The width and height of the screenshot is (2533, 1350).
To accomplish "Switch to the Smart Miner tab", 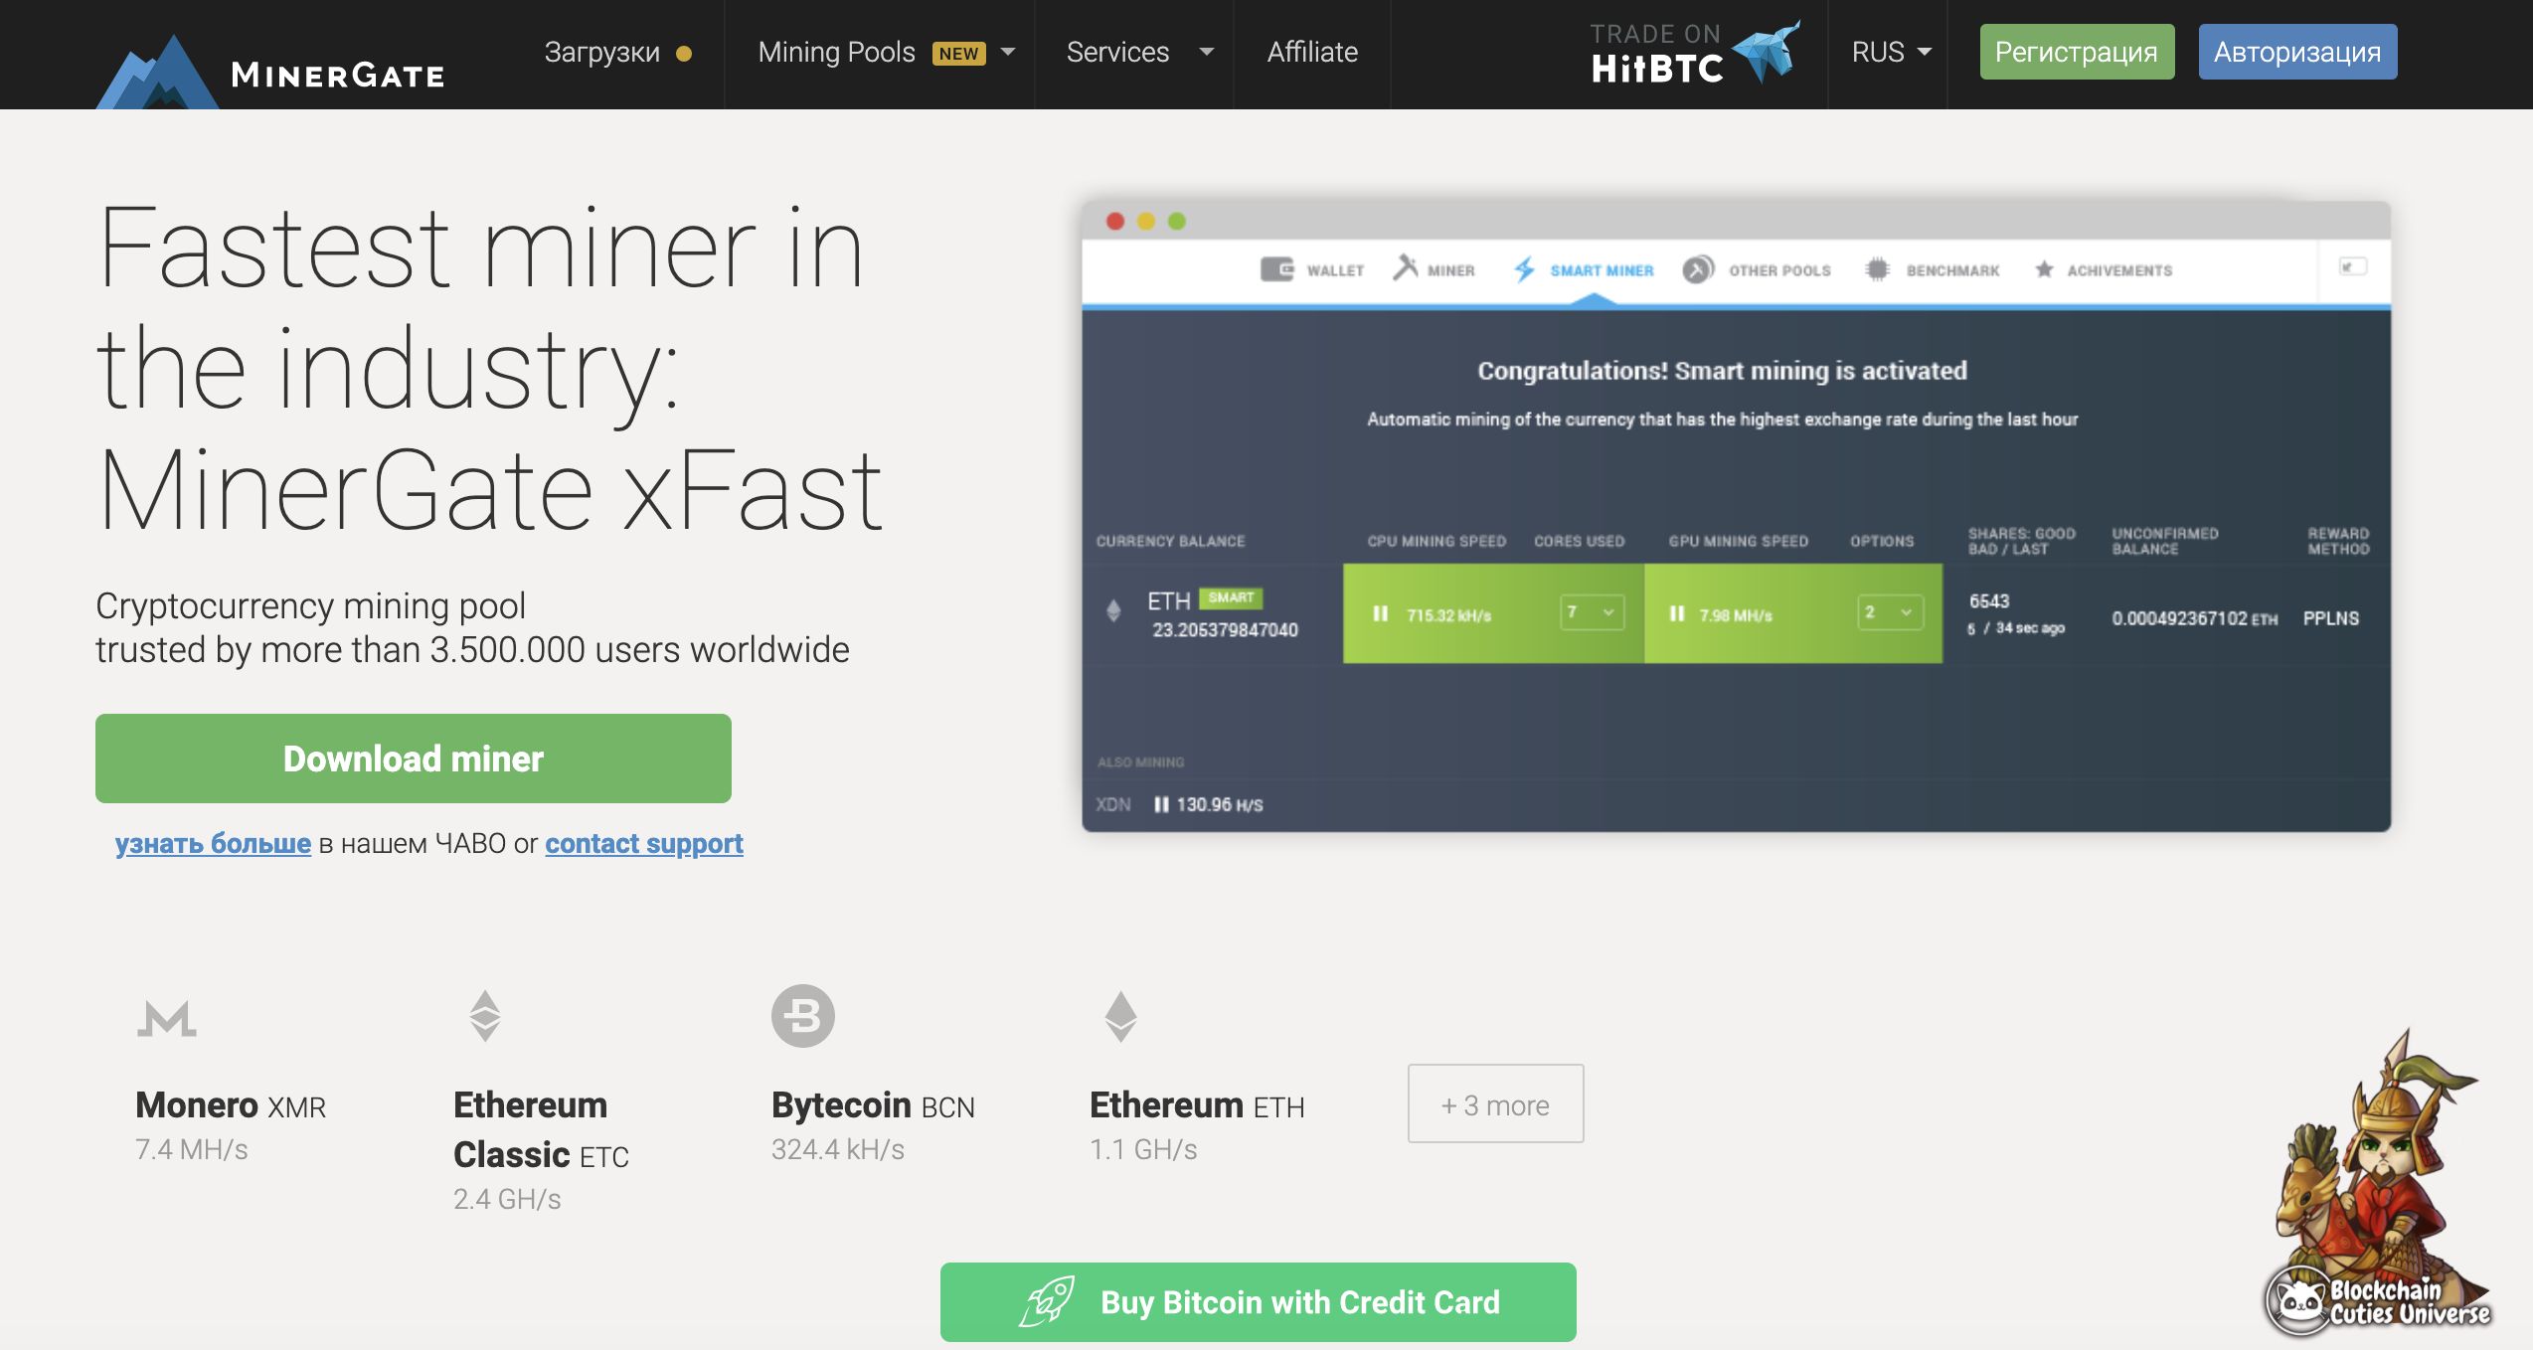I will (1584, 269).
